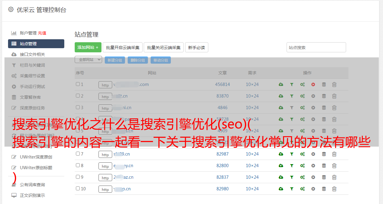Select the checkbox for site row 7
383x204 pixels.
[x=78, y=154]
